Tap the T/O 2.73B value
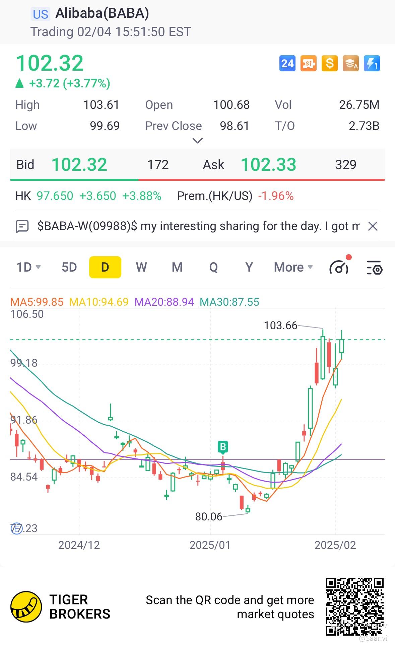 tap(364, 126)
